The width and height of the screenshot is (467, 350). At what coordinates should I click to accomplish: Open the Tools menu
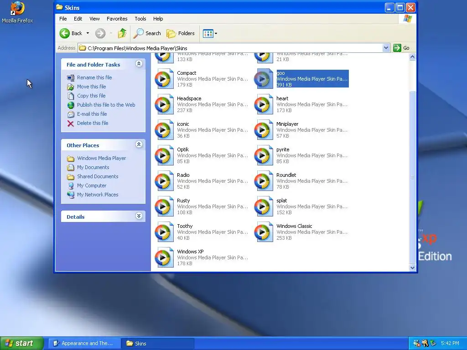tap(140, 19)
